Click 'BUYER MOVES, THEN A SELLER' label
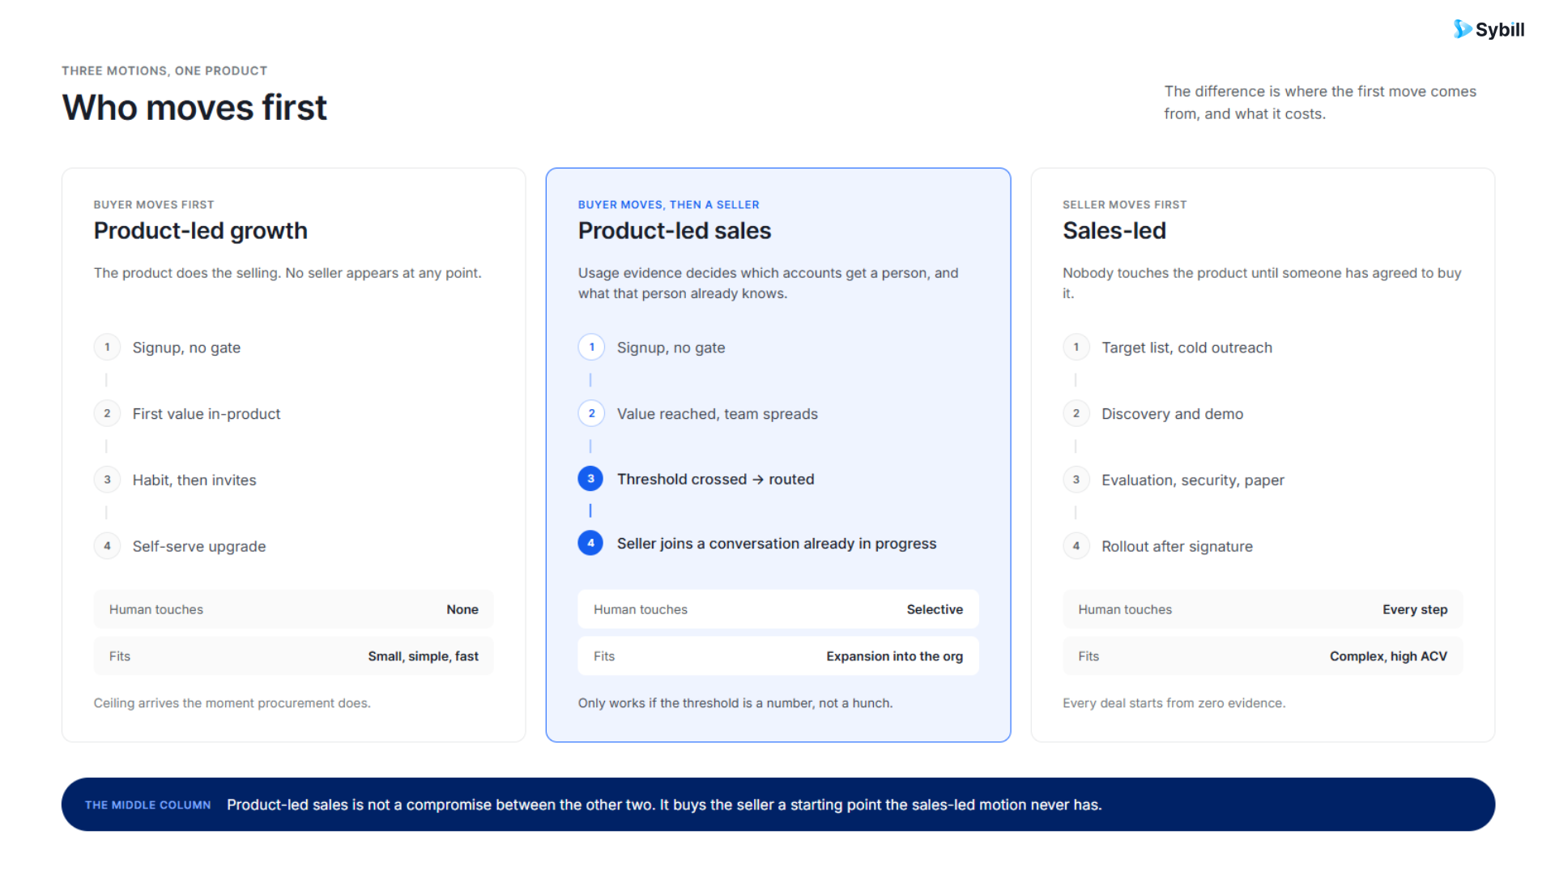Image resolution: width=1555 pixels, height=875 pixels. 669,205
